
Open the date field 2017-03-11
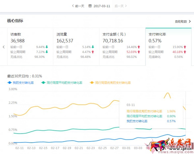102,6
